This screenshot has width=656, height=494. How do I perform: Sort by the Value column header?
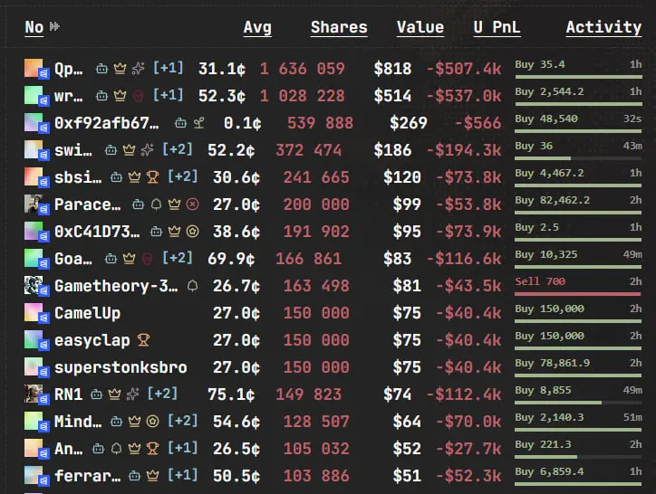coord(420,27)
